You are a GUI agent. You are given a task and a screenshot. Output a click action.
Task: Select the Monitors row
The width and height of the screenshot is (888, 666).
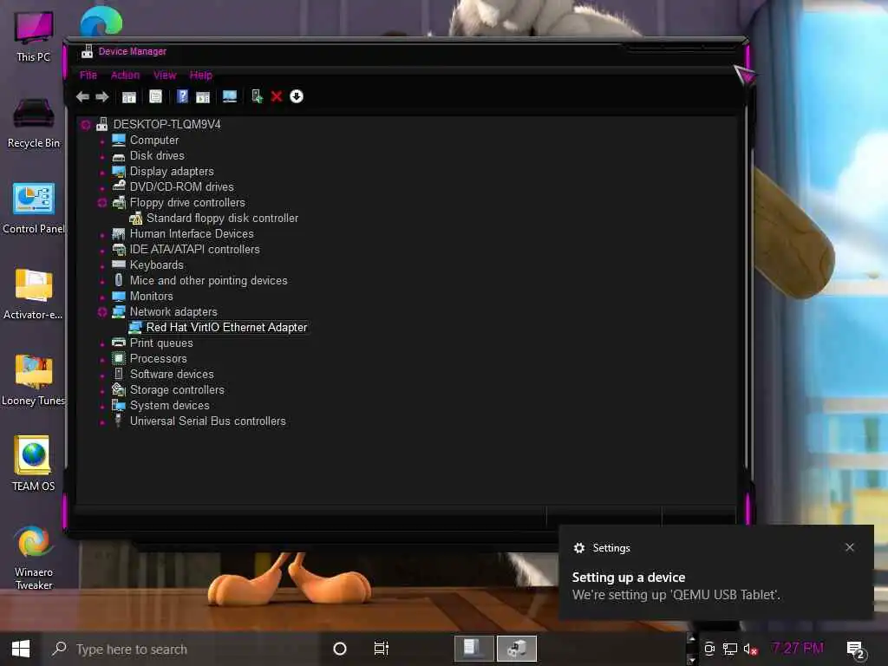(151, 297)
